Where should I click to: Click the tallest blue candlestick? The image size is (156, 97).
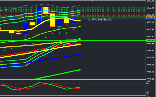pos(39,16)
